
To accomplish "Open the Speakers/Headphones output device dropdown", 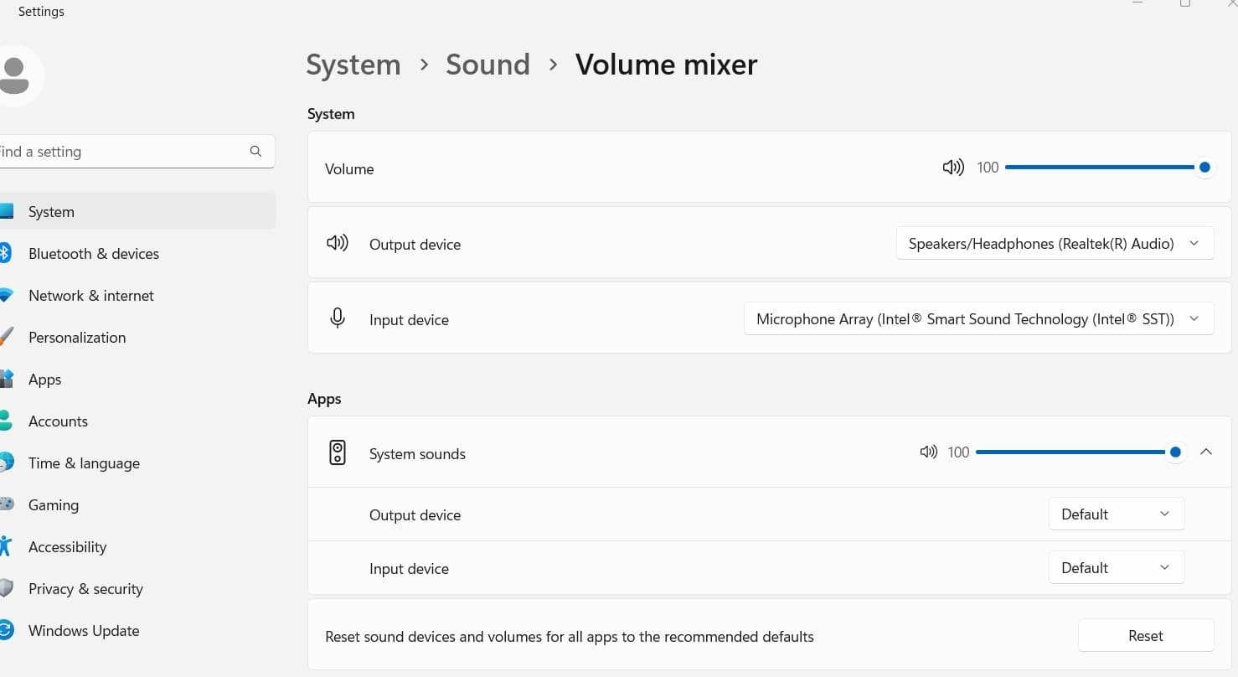I will click(1055, 244).
